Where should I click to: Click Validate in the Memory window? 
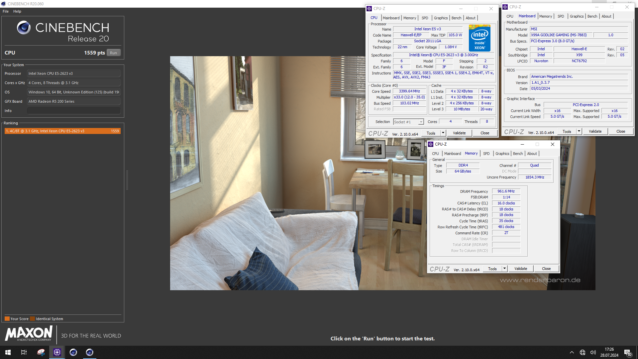[x=521, y=269]
